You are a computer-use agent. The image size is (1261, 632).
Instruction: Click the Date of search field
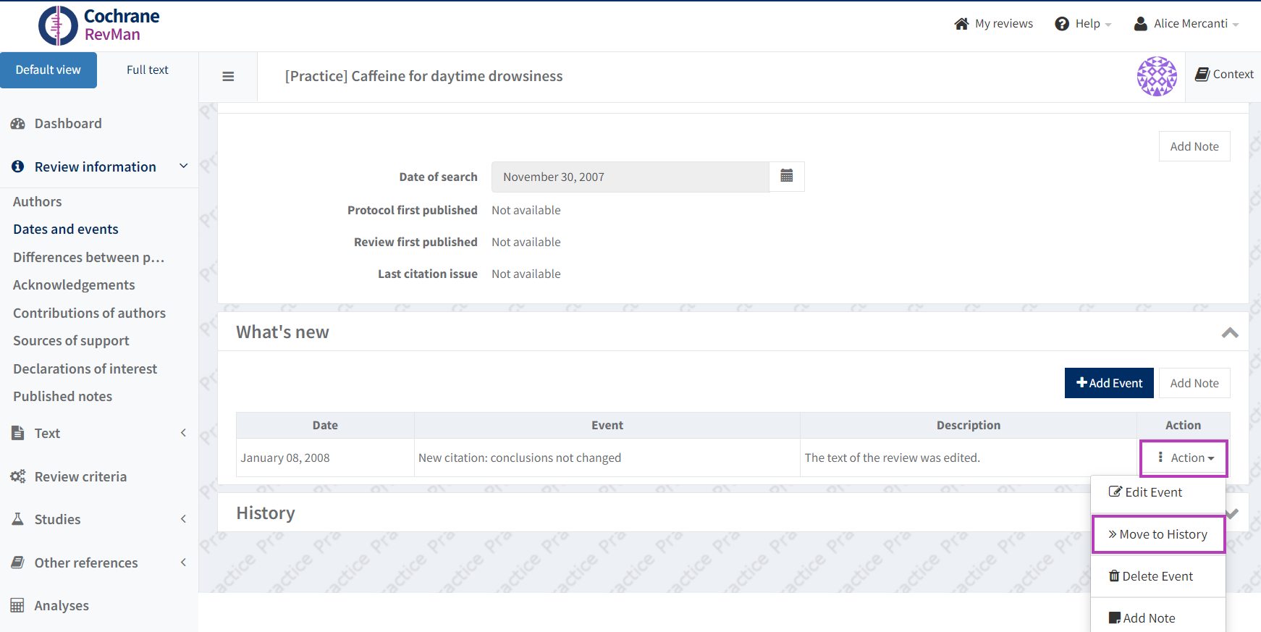(630, 177)
